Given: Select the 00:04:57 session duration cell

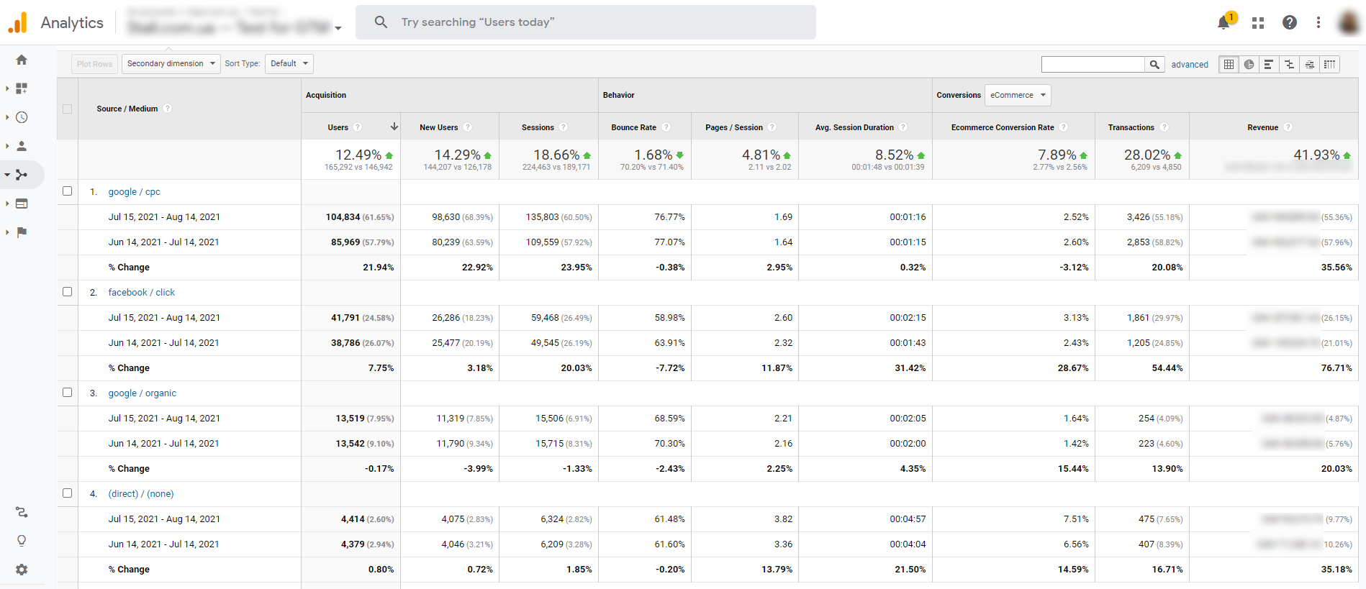Looking at the screenshot, I should [864, 519].
